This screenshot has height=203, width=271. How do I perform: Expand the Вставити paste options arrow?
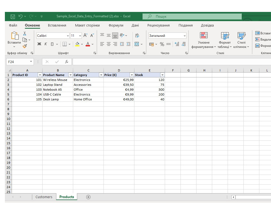[14, 47]
